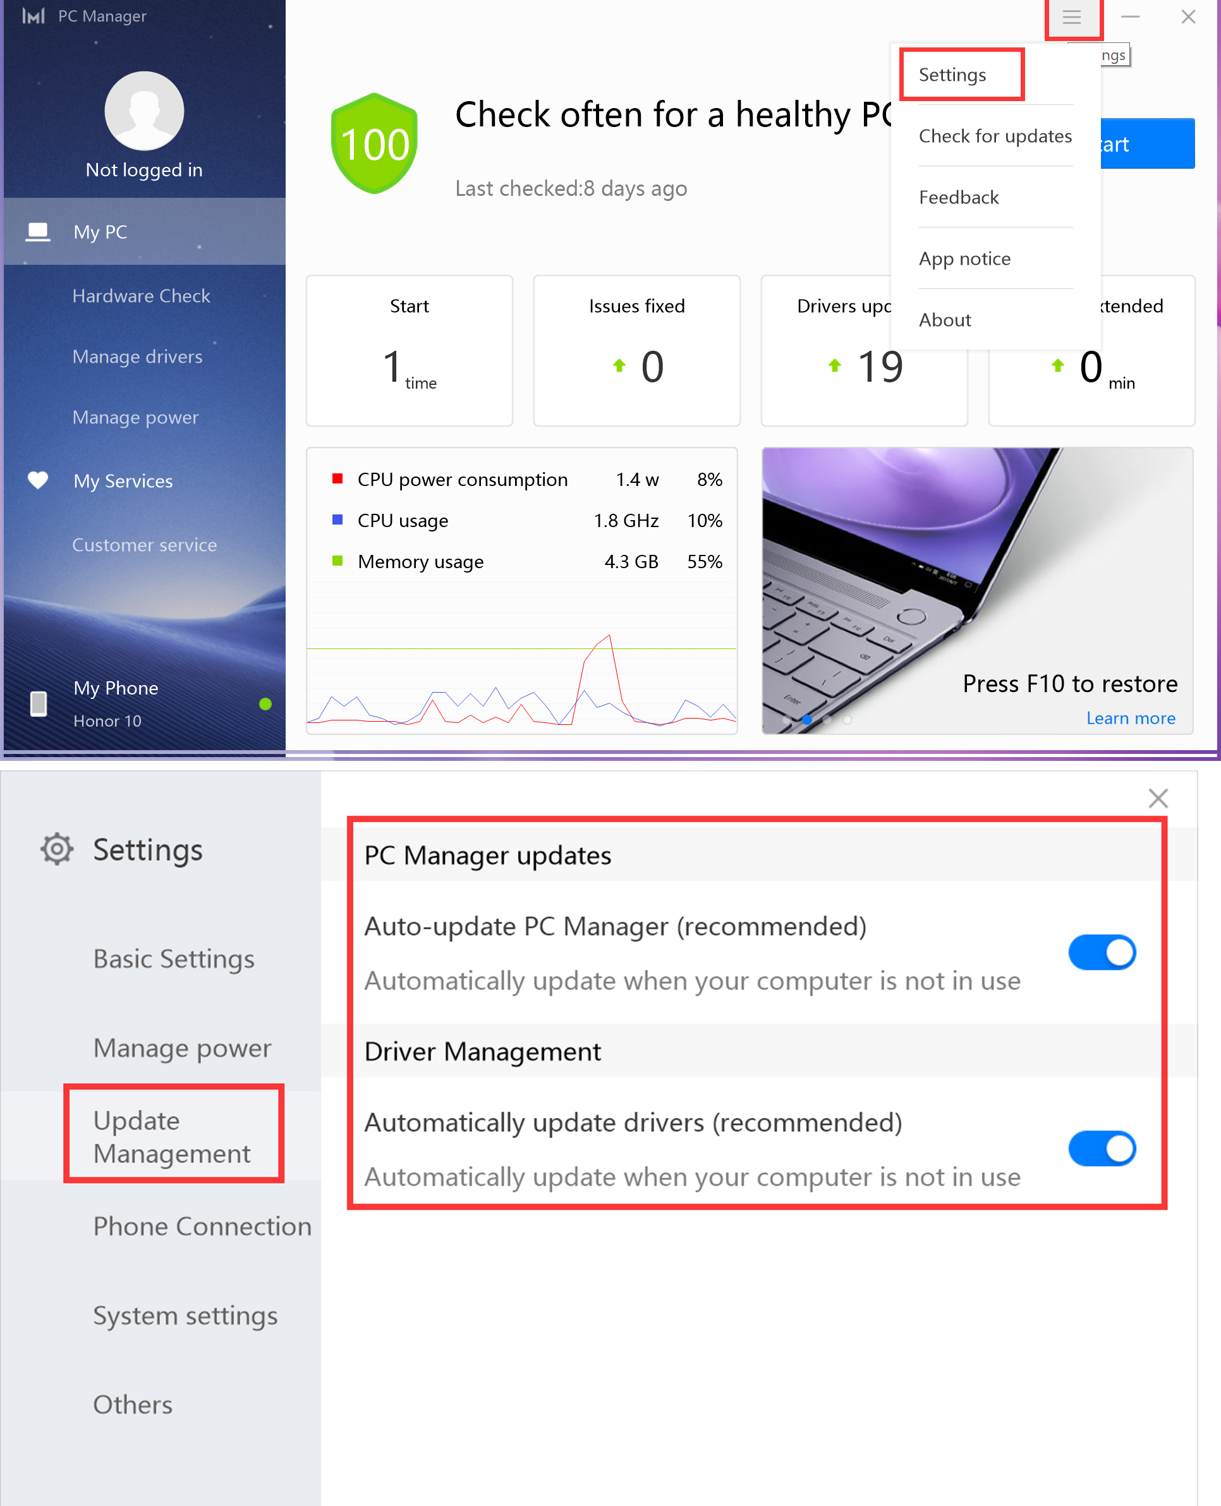Select Basic Settings sidebar option
1221x1506 pixels.
pyautogui.click(x=173, y=958)
